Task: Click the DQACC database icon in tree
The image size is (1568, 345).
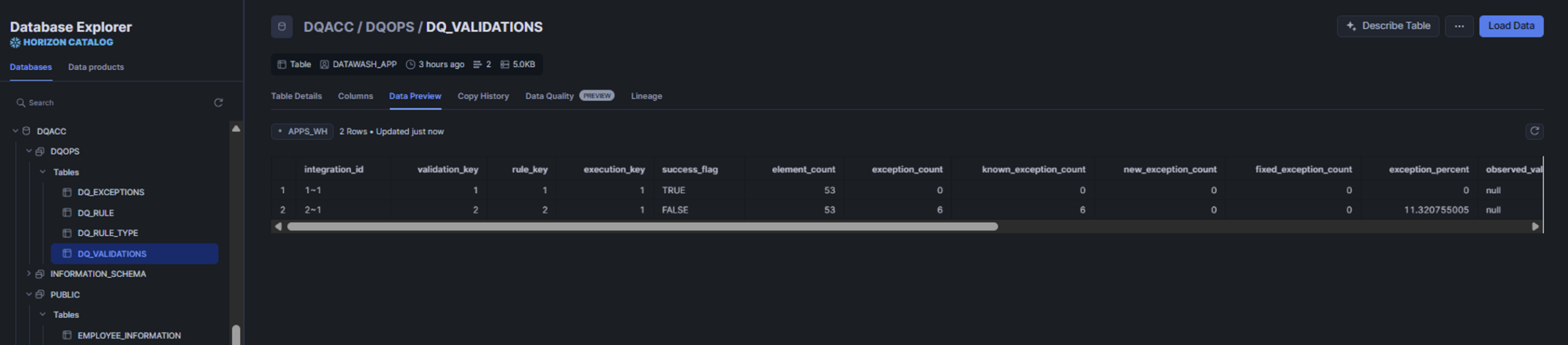Action: pos(26,131)
